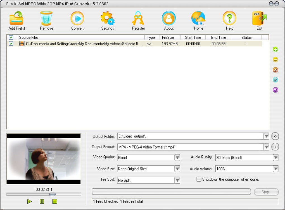
Task: Click the 00:00:00 start time cell
Action: click(193, 44)
